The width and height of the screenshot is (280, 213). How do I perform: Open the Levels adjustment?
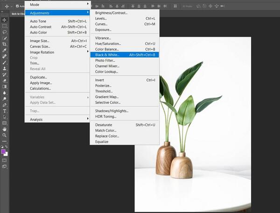pyautogui.click(x=125, y=18)
